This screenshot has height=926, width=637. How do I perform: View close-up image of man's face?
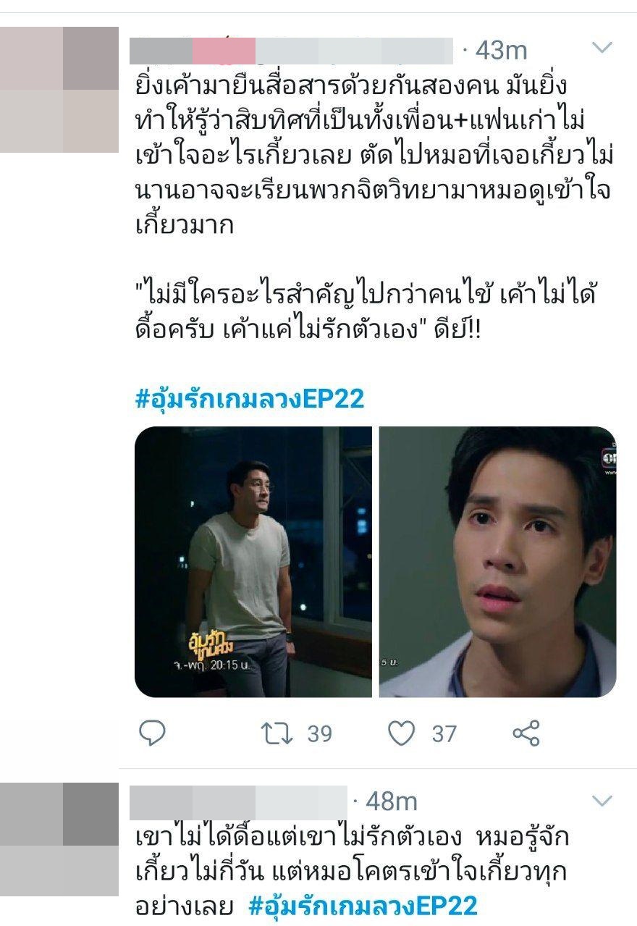(x=498, y=562)
